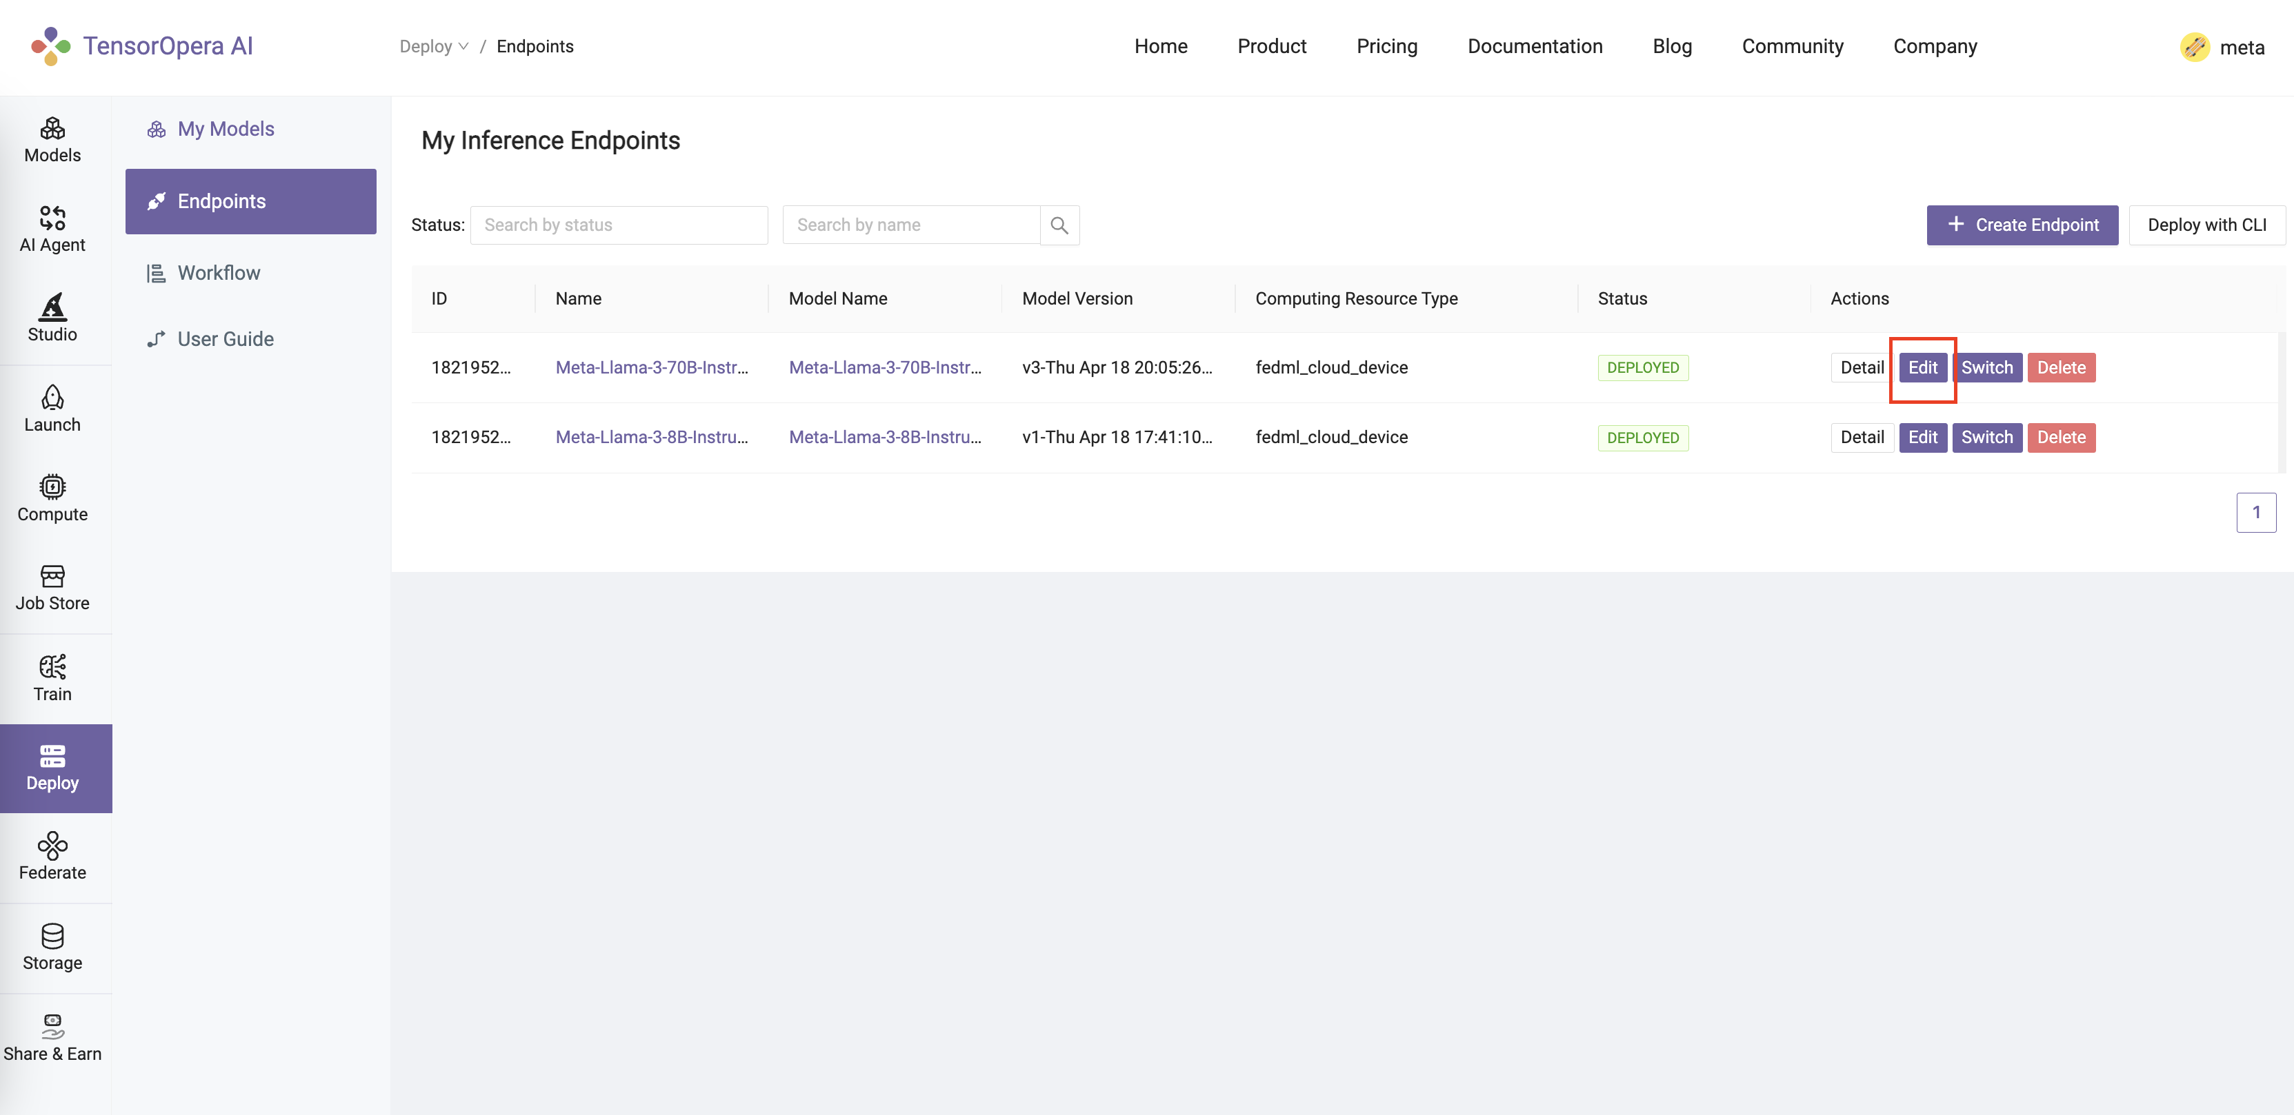This screenshot has height=1115, width=2294.
Task: Click the Create Endpoint button
Action: [2022, 225]
